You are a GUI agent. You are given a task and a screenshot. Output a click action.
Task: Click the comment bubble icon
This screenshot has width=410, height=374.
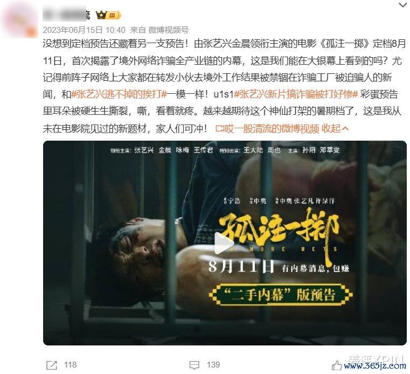point(194,365)
